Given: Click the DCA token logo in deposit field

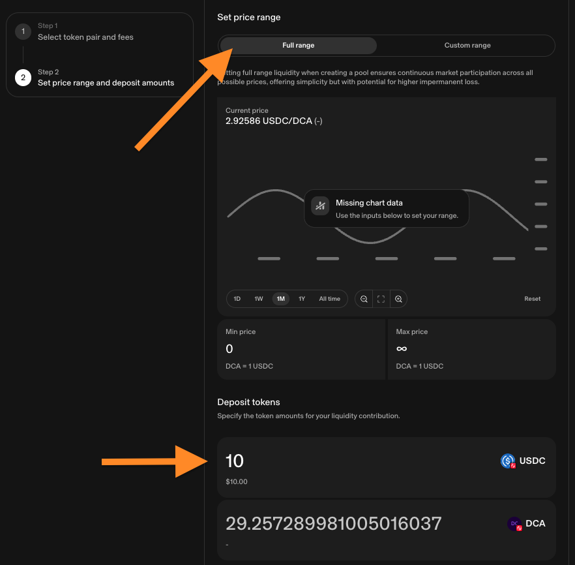Looking at the screenshot, I should pyautogui.click(x=514, y=524).
